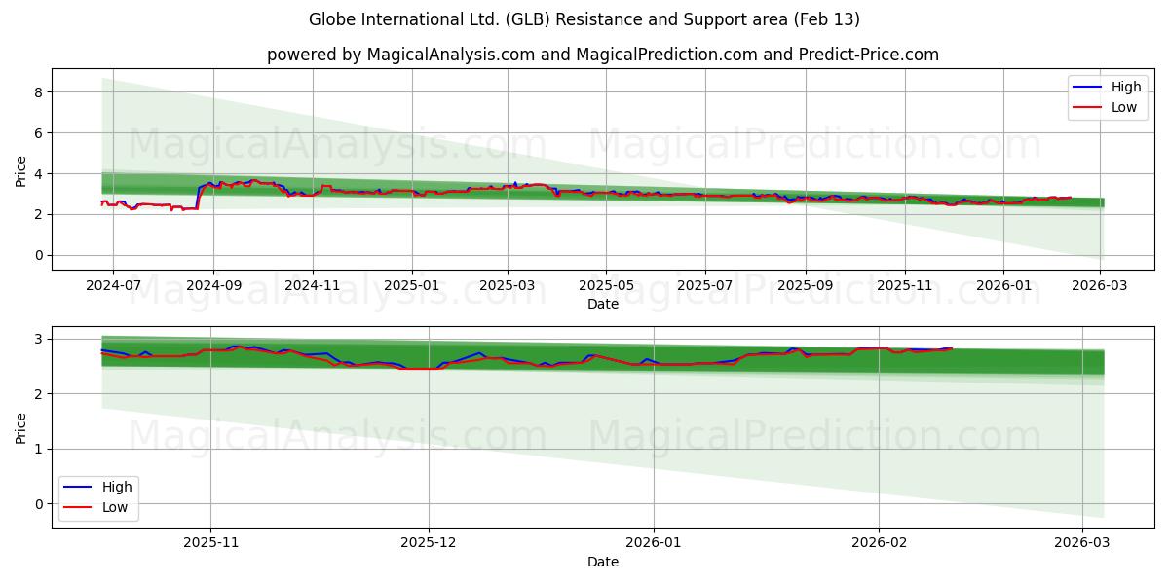
Task: Click the bottom chart '2025-11' tick label
Action: coord(211,544)
